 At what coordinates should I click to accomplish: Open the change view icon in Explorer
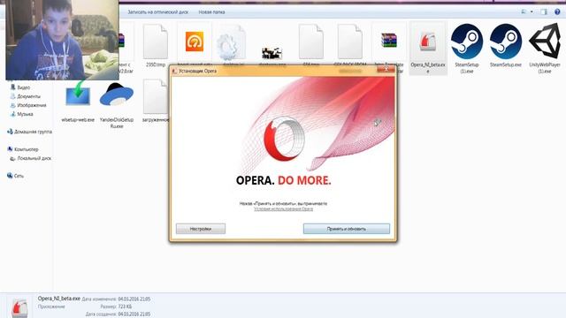524,11
